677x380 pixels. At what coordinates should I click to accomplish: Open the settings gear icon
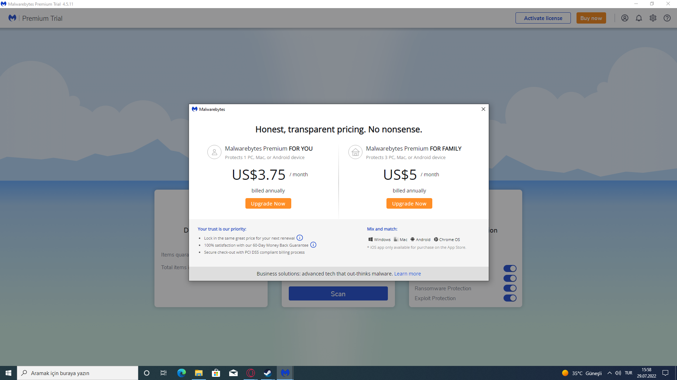point(653,18)
